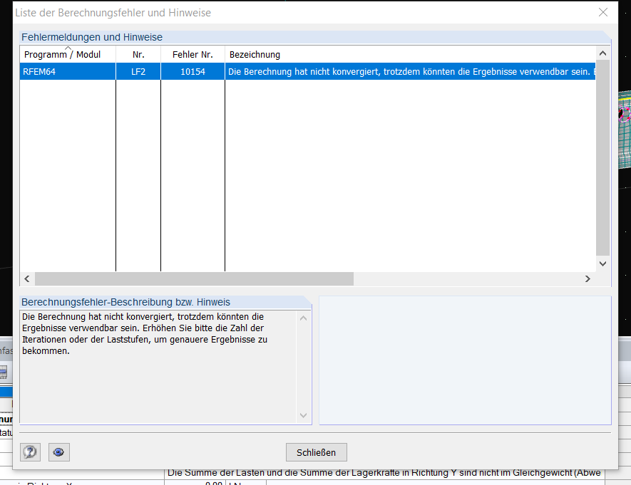Click the horizontal scrollbar thumb in error table
This screenshot has width=631, height=485.
pyautogui.click(x=195, y=279)
